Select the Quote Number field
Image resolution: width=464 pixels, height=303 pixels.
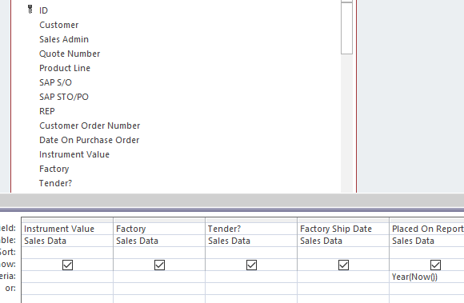[70, 54]
